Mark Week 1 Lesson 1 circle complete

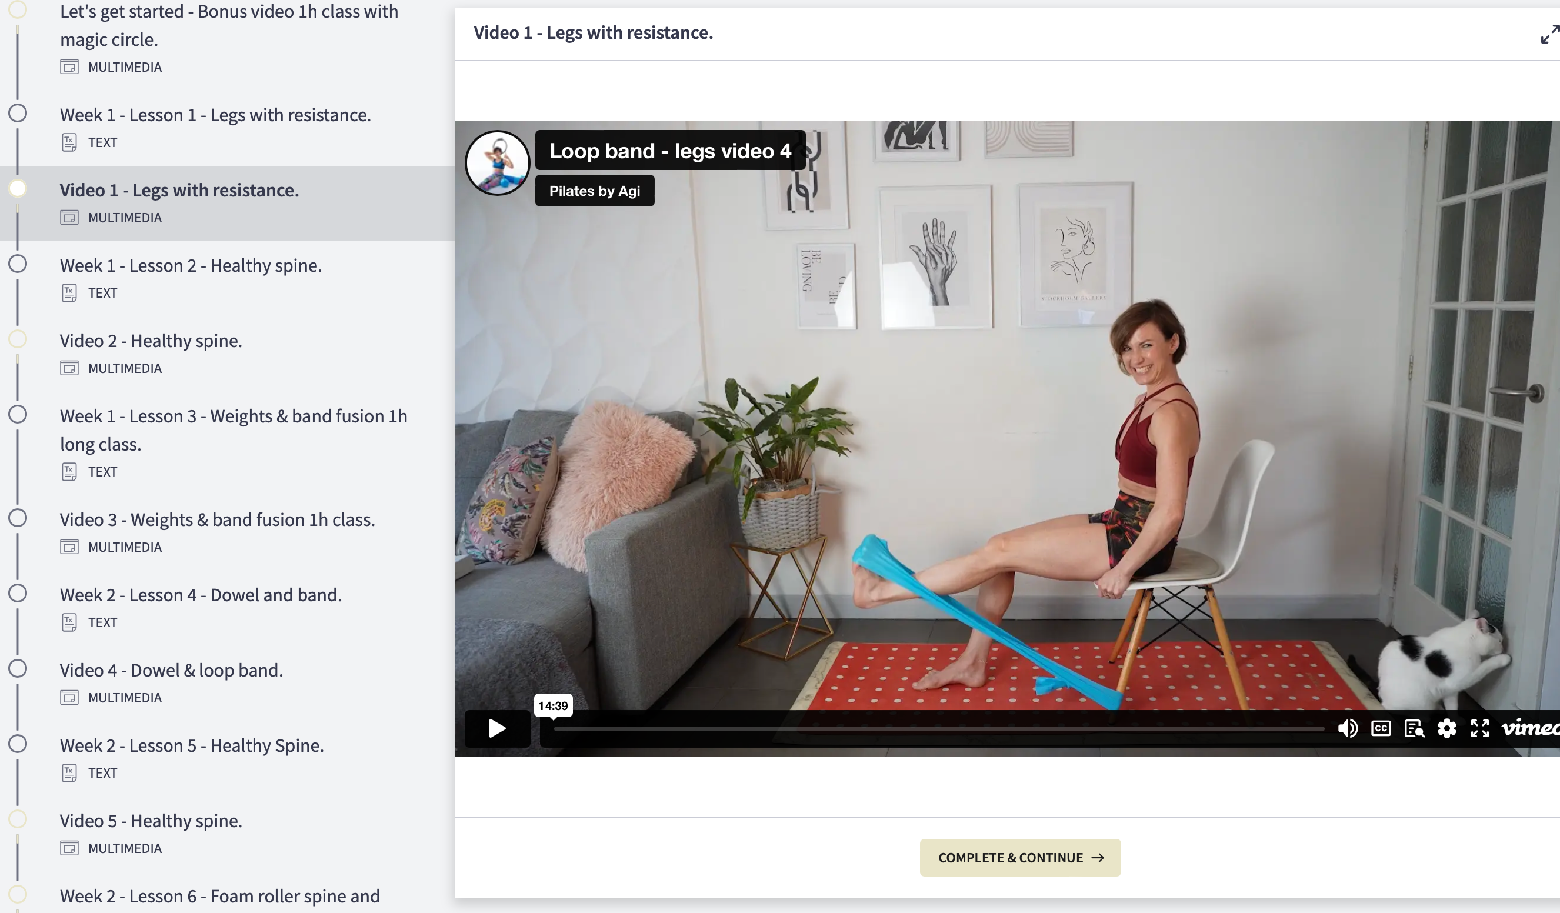(x=18, y=114)
